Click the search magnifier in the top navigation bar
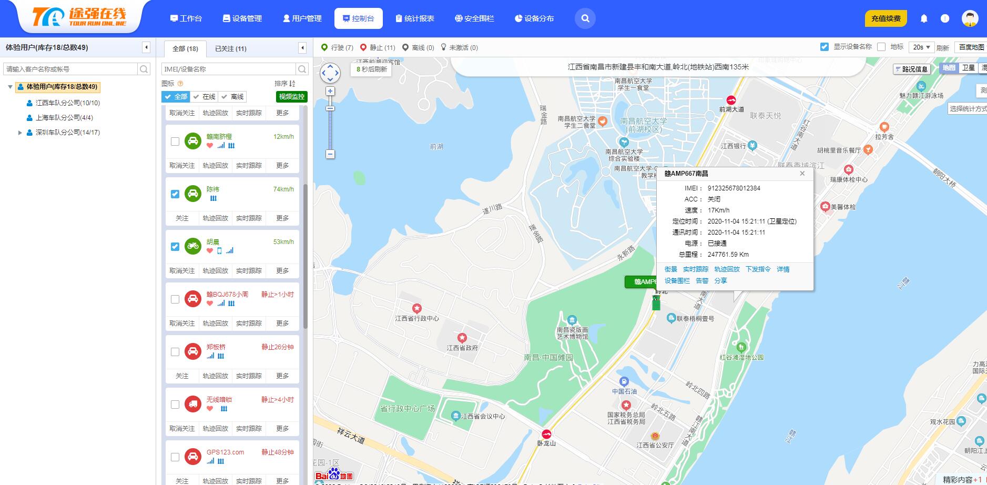 tap(585, 18)
